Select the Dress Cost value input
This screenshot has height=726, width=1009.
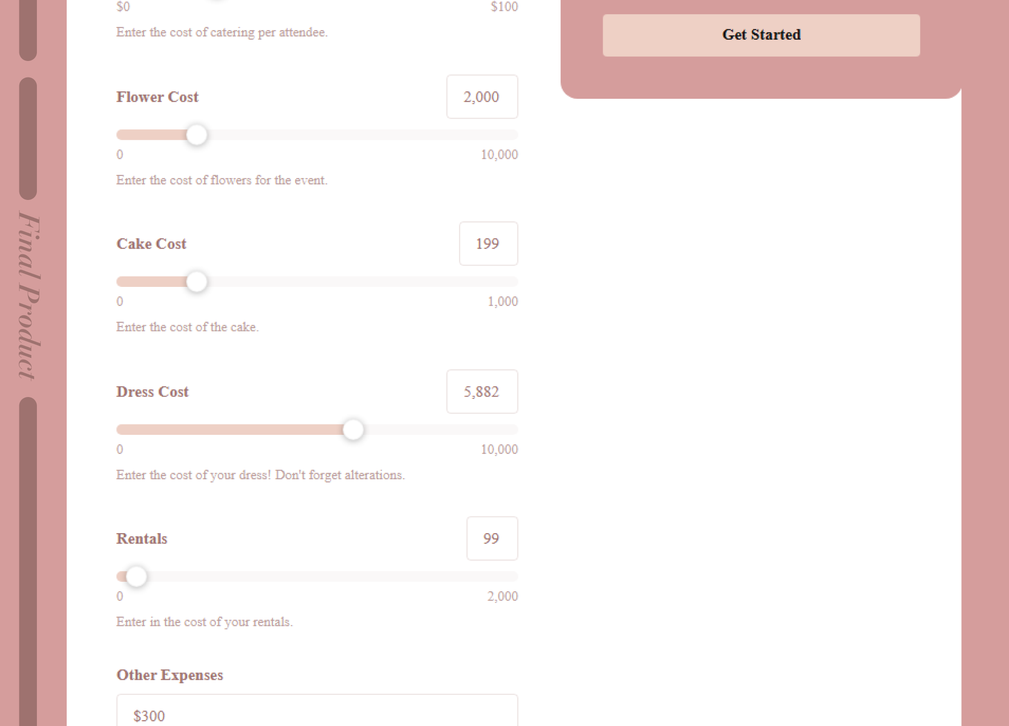(x=482, y=392)
